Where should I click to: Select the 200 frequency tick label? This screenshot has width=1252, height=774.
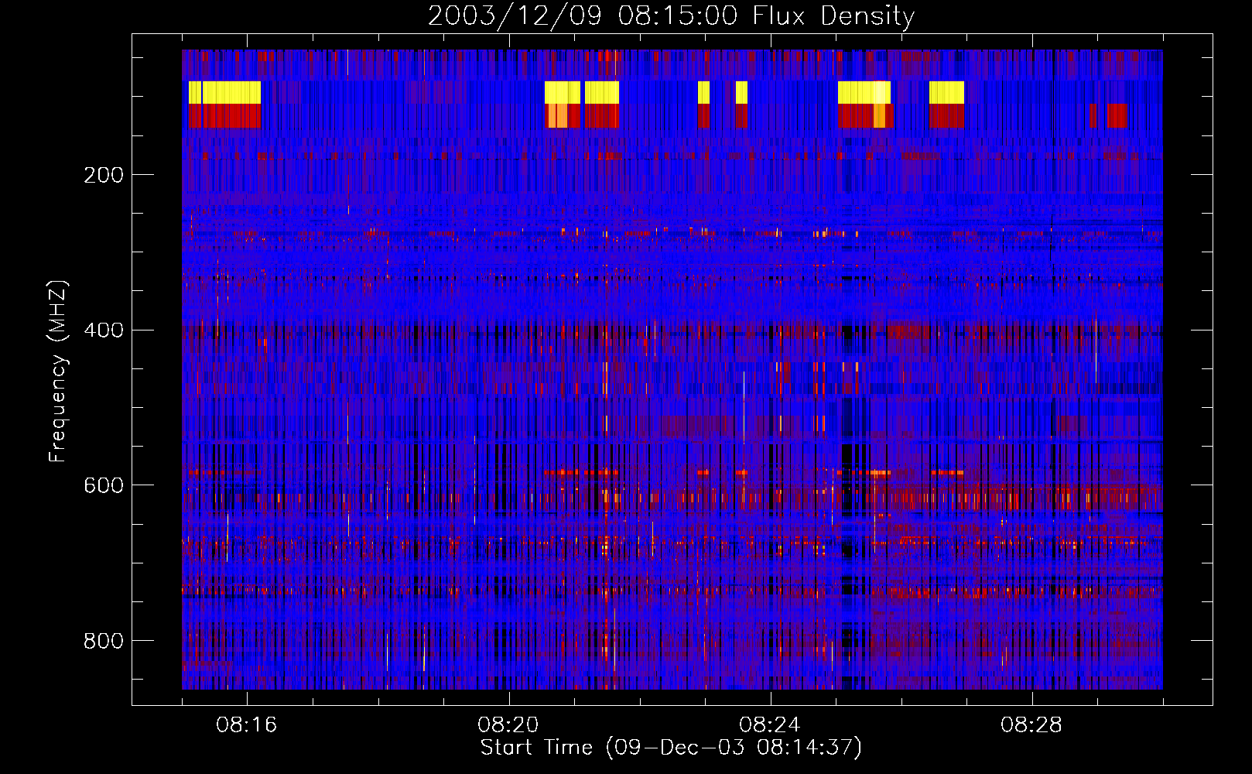pyautogui.click(x=104, y=175)
